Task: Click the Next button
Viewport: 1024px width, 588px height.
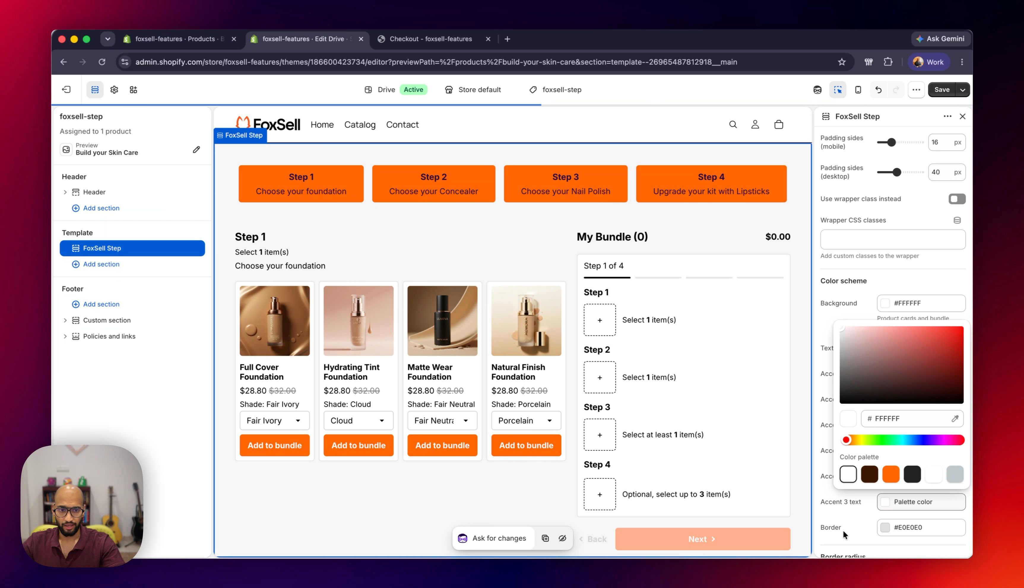Action: point(703,539)
